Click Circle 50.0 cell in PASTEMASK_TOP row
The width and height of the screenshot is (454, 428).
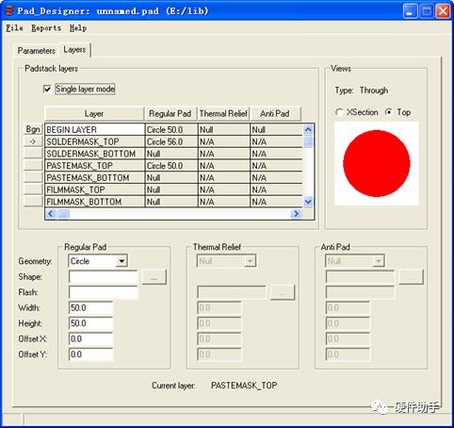tap(171, 166)
